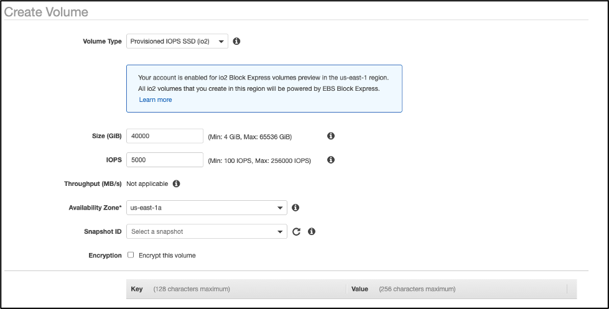Screen dimensions: 609x309
Task: Select the Value column header in tags table
Action: (360, 289)
